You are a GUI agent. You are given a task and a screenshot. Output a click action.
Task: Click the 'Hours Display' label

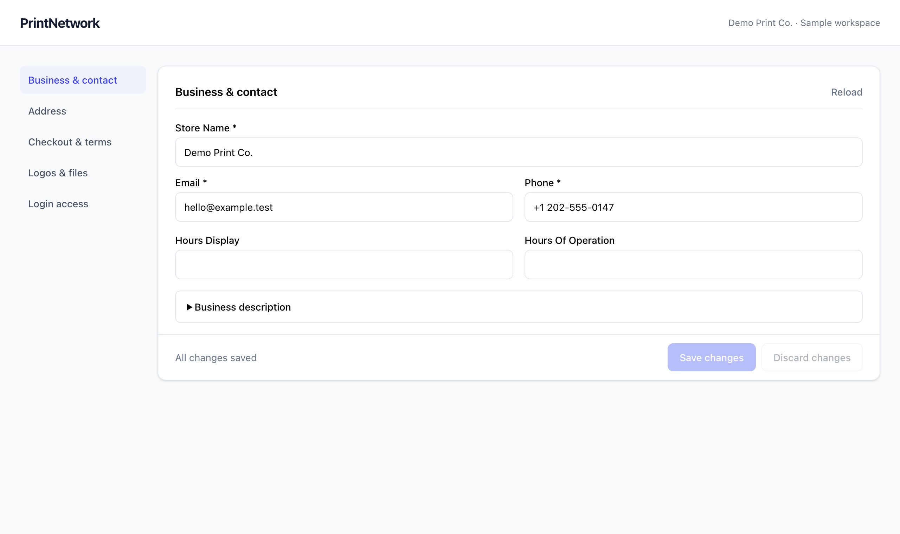[207, 240]
